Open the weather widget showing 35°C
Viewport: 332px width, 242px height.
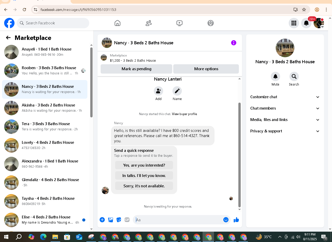click(264, 237)
